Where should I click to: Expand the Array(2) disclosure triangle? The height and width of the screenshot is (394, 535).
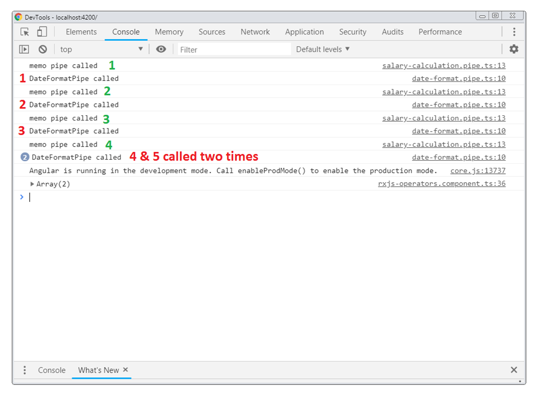[x=32, y=184]
